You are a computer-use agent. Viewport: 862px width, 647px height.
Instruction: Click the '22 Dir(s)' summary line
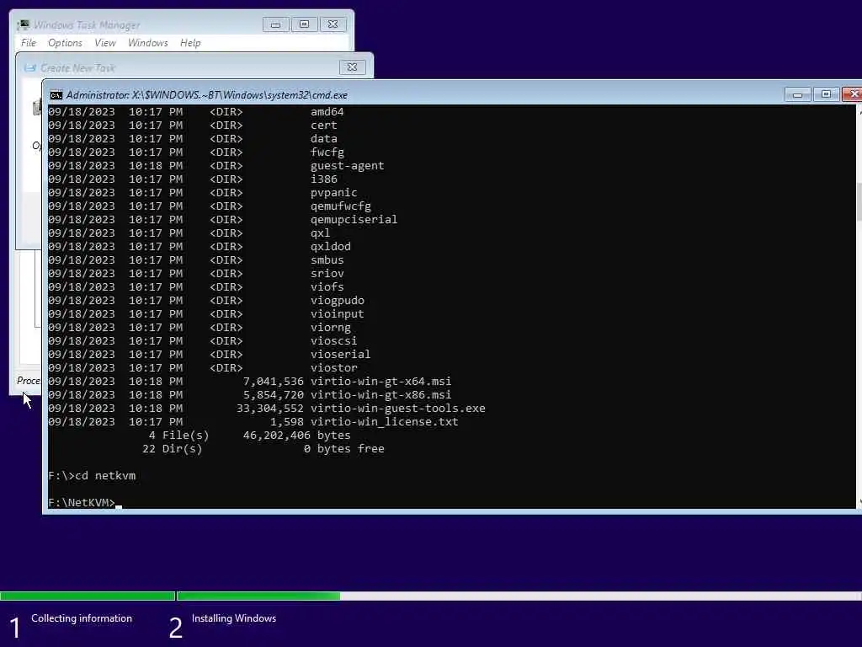(263, 448)
